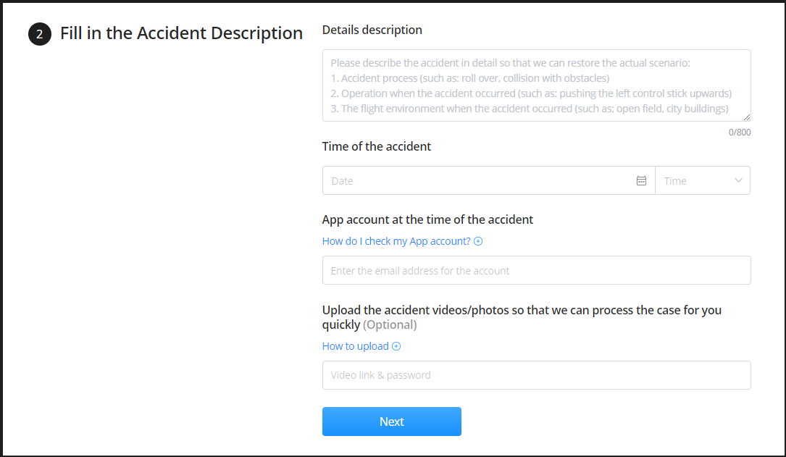The image size is (786, 457).
Task: Click the plus icon beside App account help
Action: pyautogui.click(x=478, y=241)
